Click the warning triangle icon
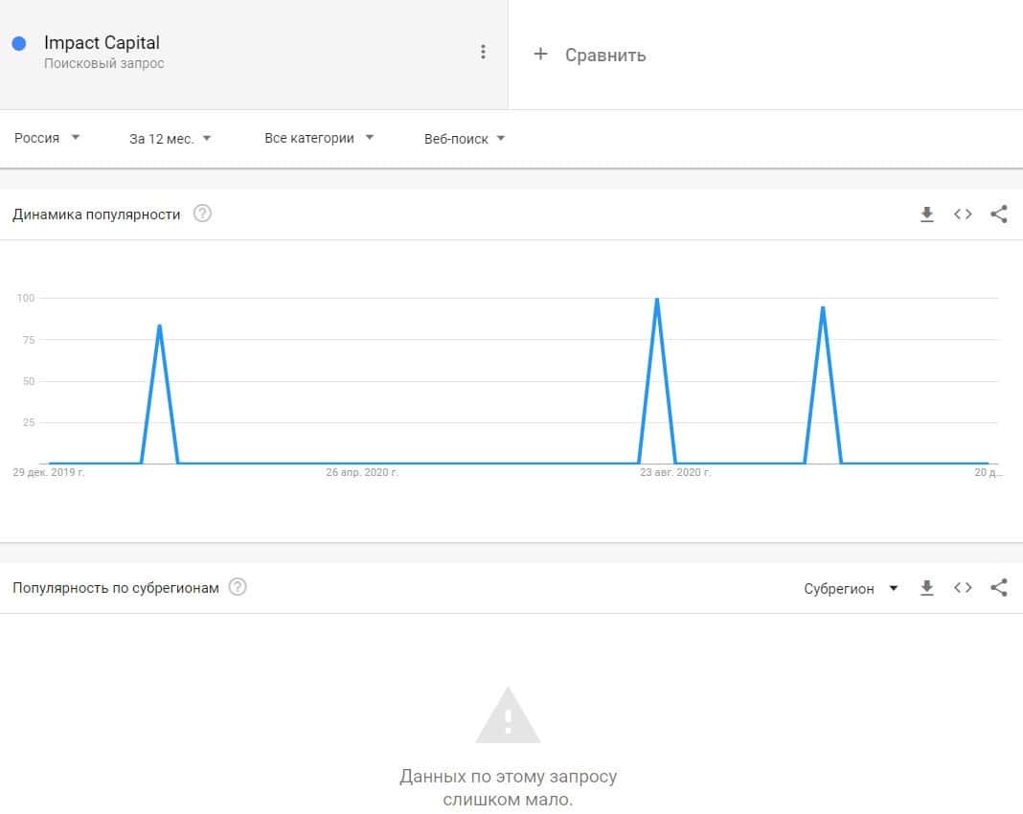 pyautogui.click(x=508, y=715)
